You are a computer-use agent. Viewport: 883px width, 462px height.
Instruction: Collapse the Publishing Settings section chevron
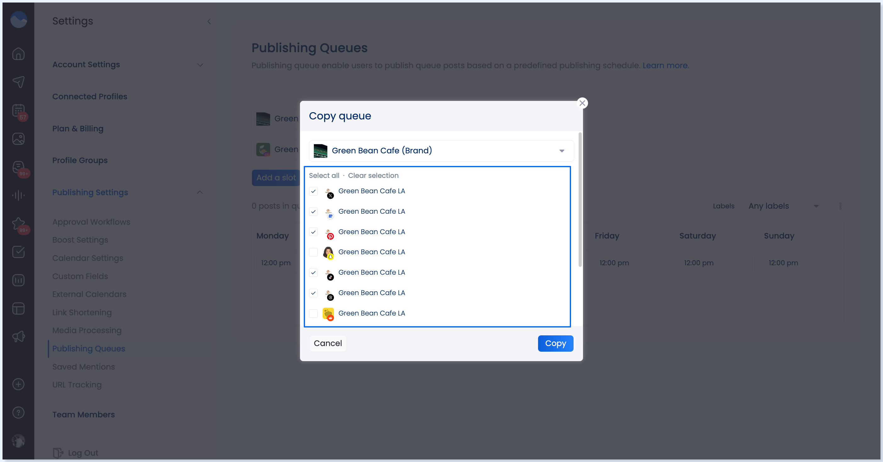tap(200, 192)
